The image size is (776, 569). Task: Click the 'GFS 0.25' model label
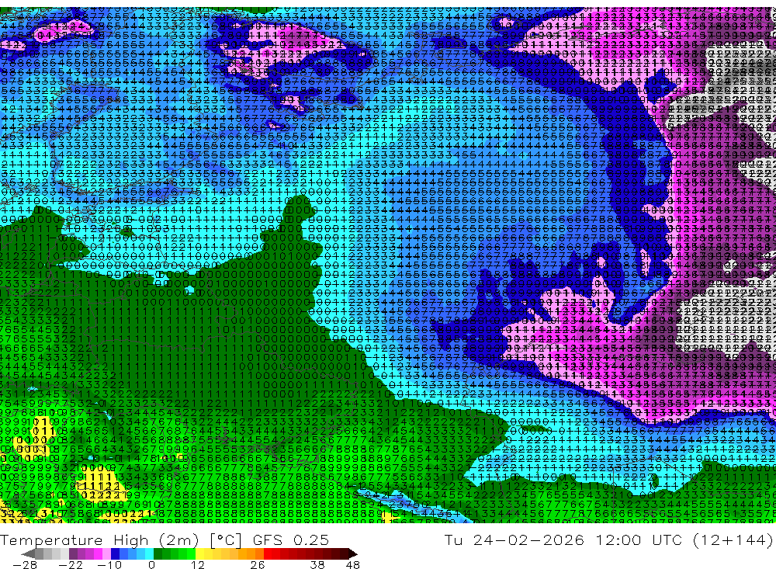click(290, 540)
